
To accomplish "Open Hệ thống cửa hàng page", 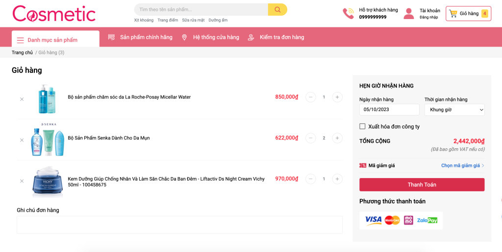I will point(216,37).
